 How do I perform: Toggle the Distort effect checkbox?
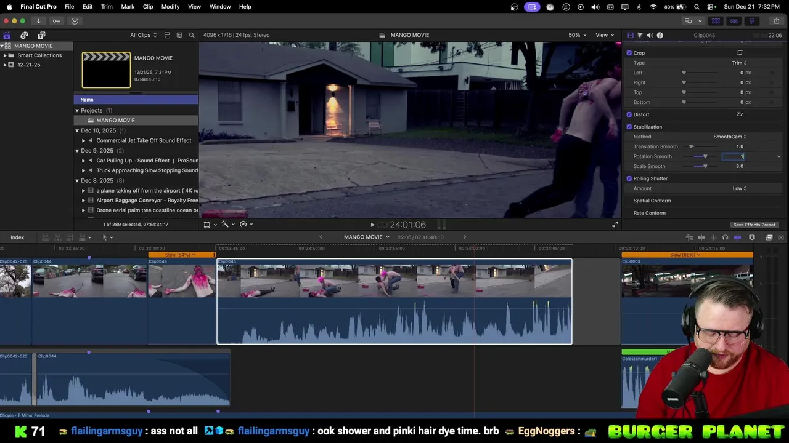629,114
